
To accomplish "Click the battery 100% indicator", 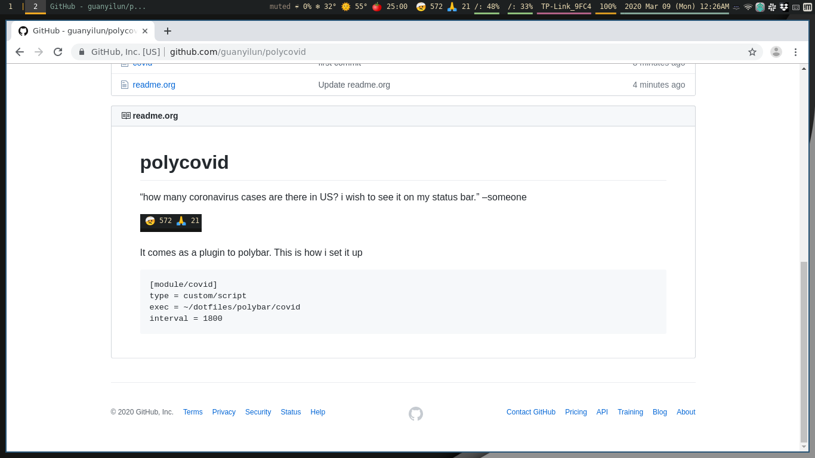I will point(607,7).
